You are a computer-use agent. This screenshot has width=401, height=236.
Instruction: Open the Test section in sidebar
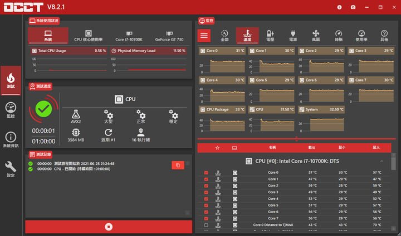coord(11,81)
